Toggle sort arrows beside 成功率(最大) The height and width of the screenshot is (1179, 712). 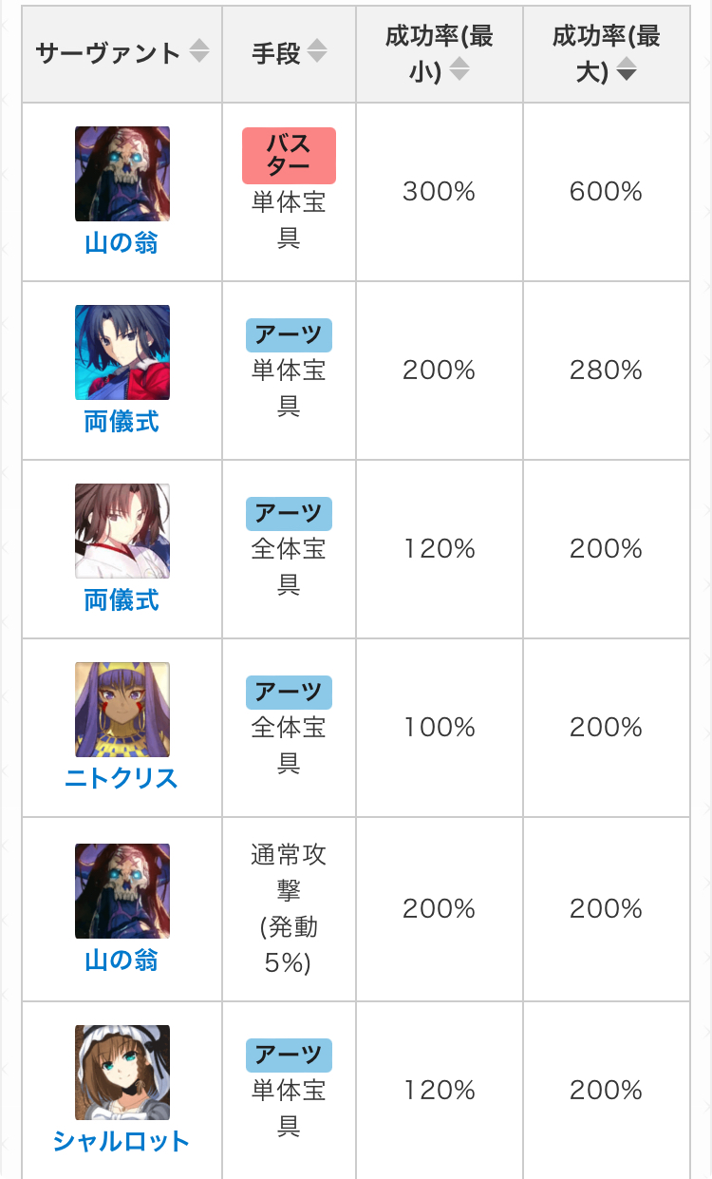[627, 70]
